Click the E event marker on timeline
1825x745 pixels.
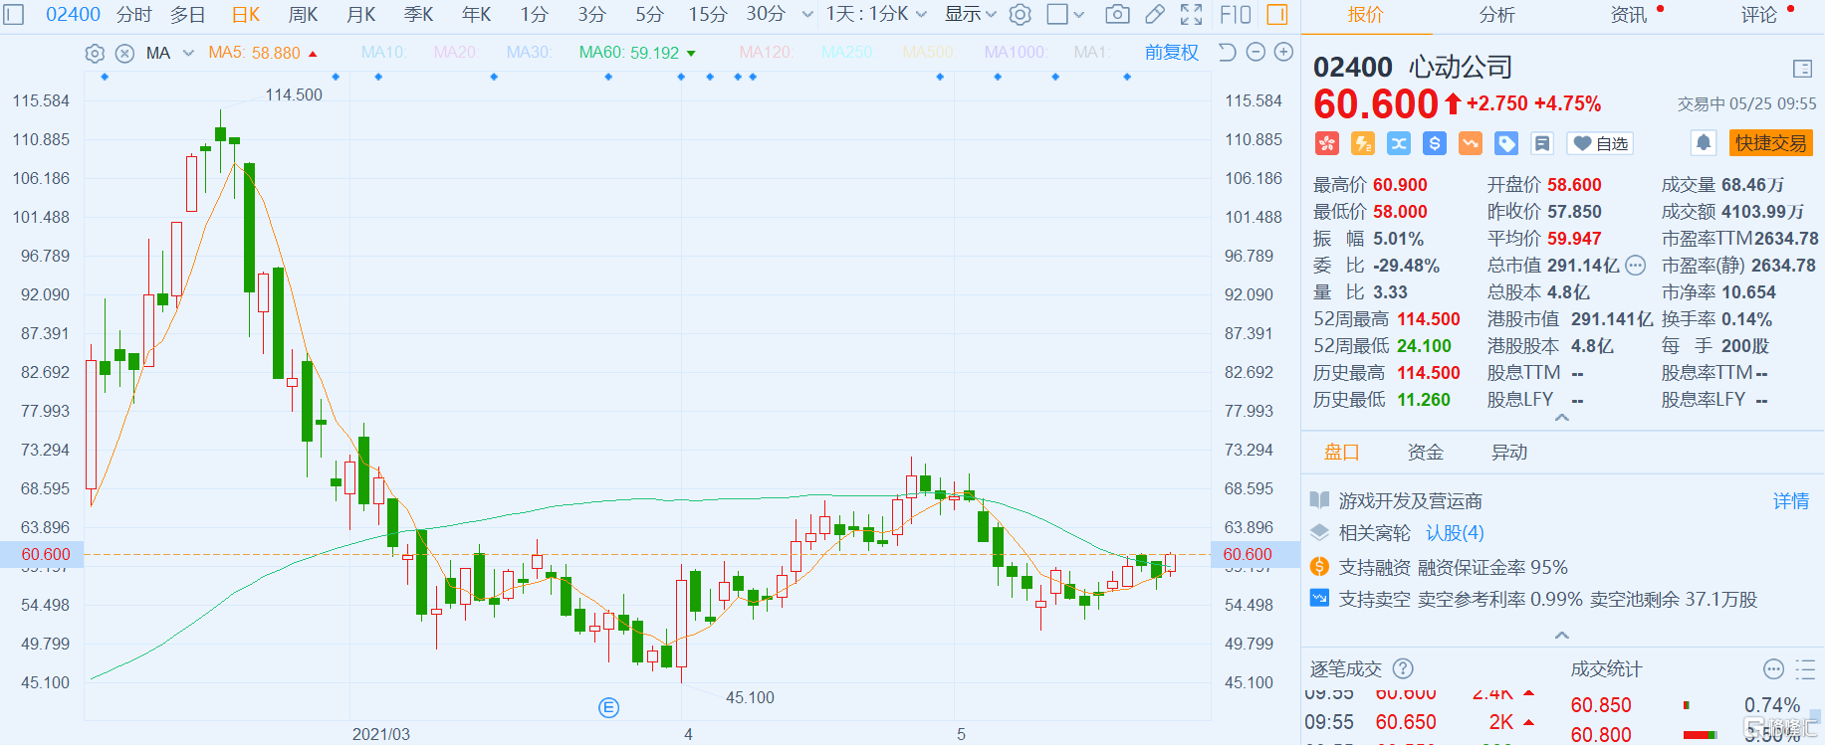(608, 707)
